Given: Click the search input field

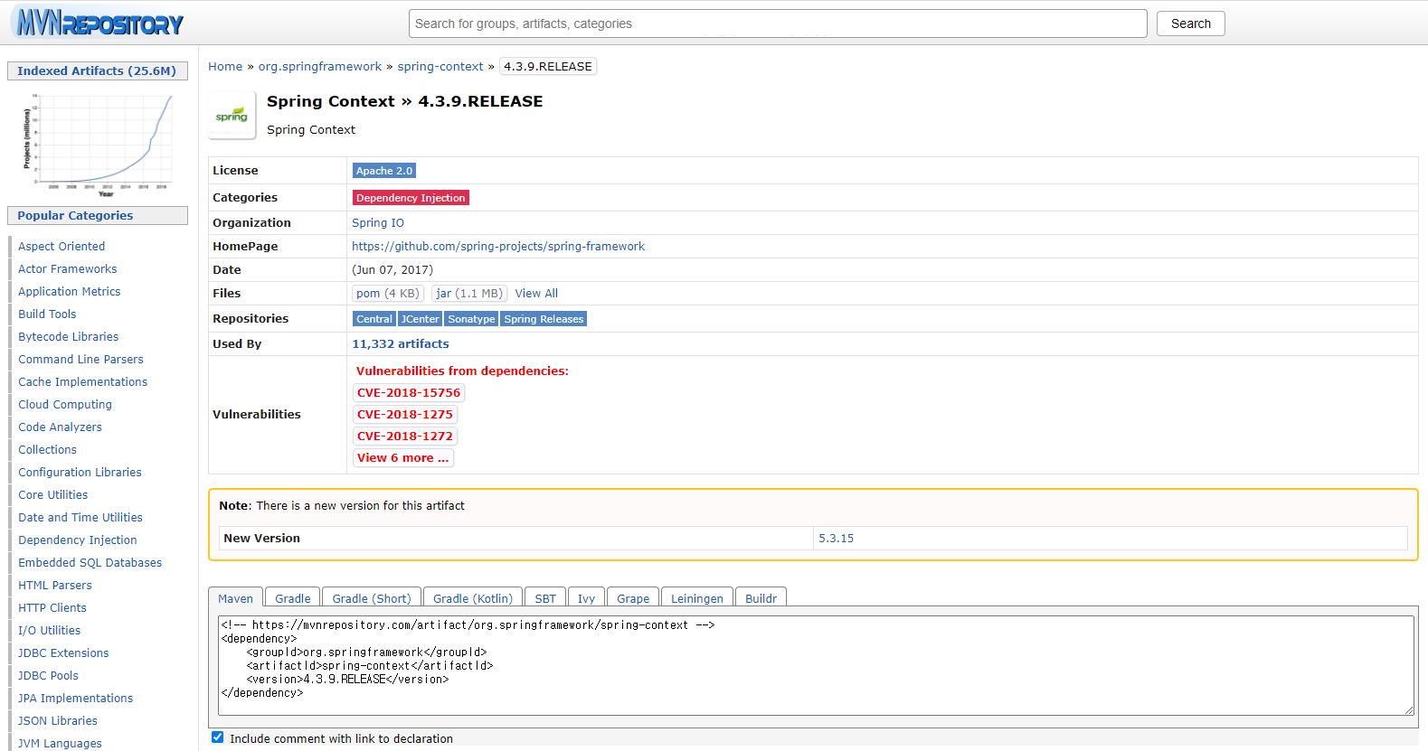Looking at the screenshot, I should pyautogui.click(x=778, y=23).
